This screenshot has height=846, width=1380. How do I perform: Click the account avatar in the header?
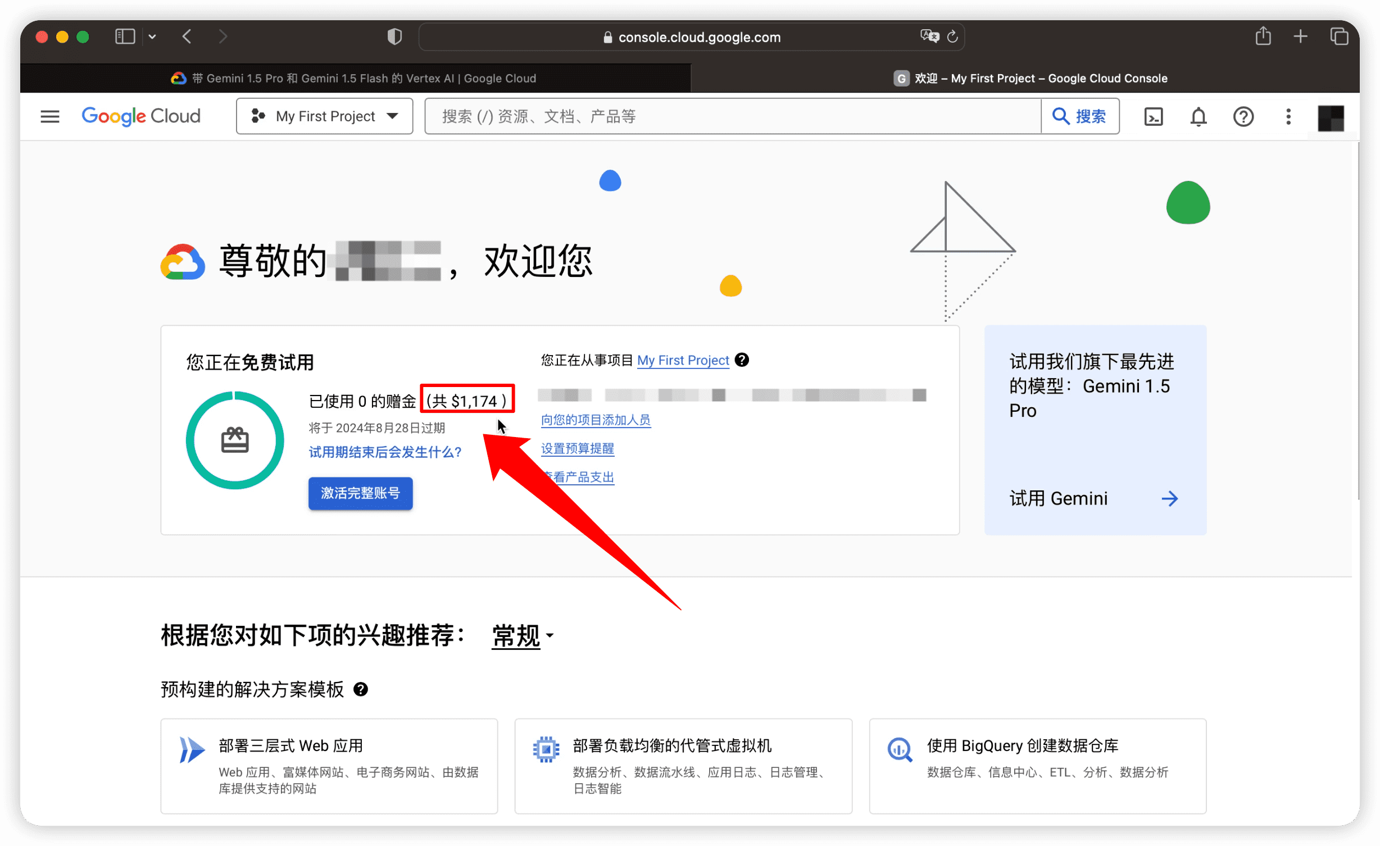[x=1331, y=117]
